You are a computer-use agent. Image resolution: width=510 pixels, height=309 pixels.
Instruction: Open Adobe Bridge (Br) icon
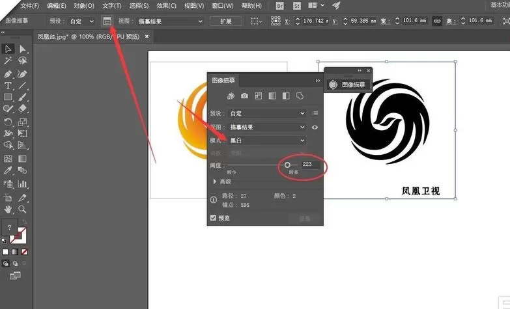coord(279,6)
